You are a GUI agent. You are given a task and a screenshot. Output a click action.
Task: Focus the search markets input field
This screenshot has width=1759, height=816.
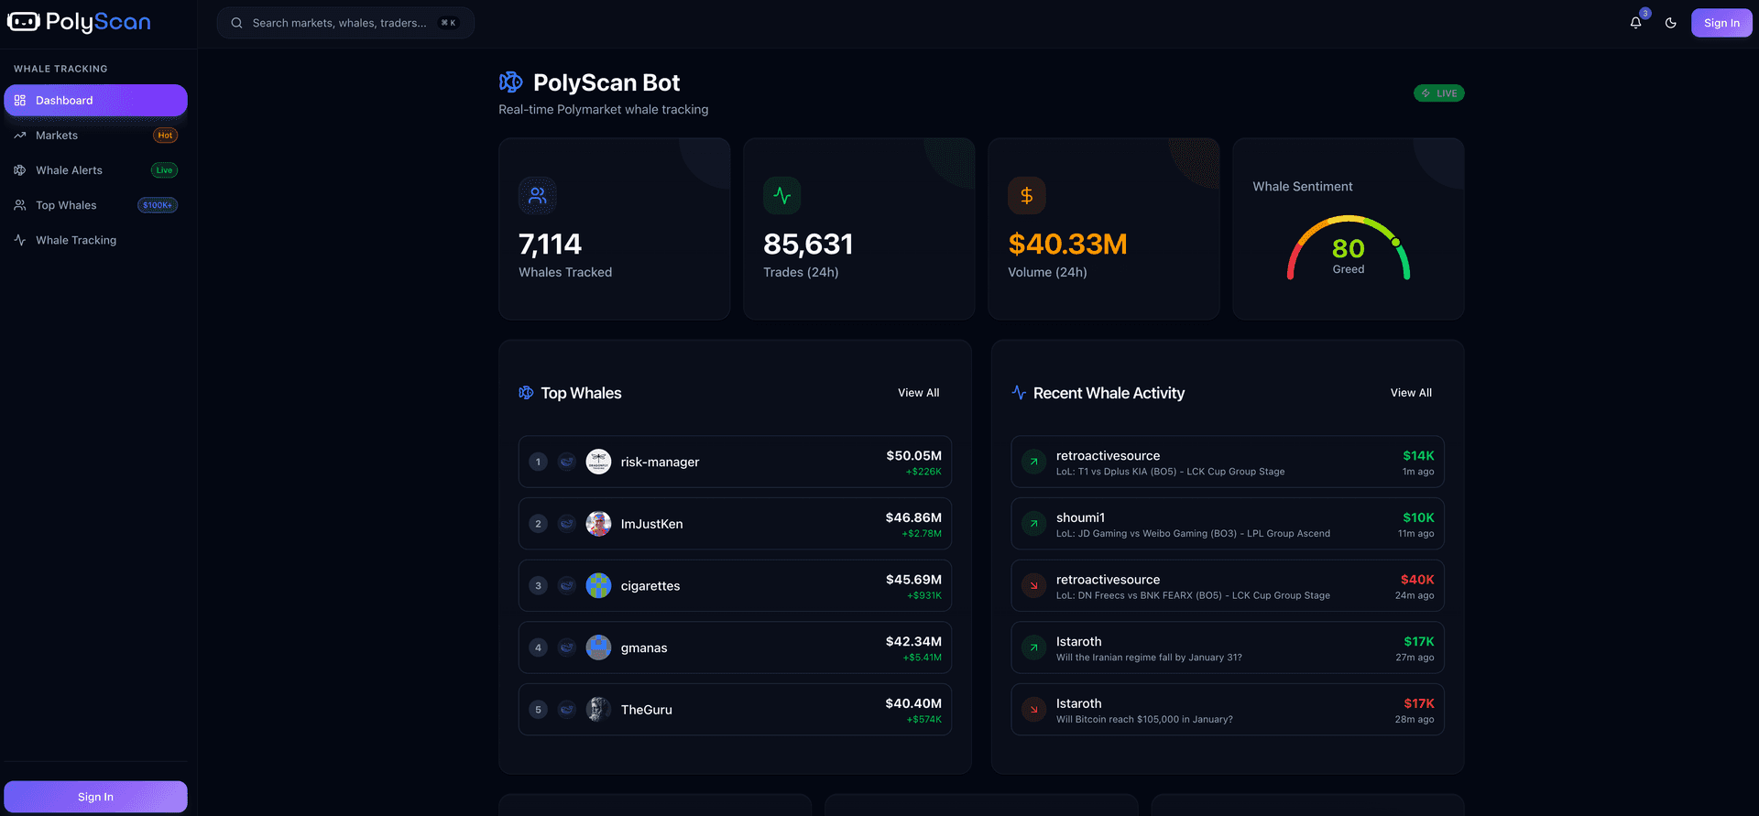[339, 23]
